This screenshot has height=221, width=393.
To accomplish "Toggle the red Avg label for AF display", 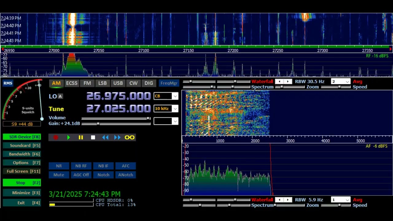I will click(358, 200).
